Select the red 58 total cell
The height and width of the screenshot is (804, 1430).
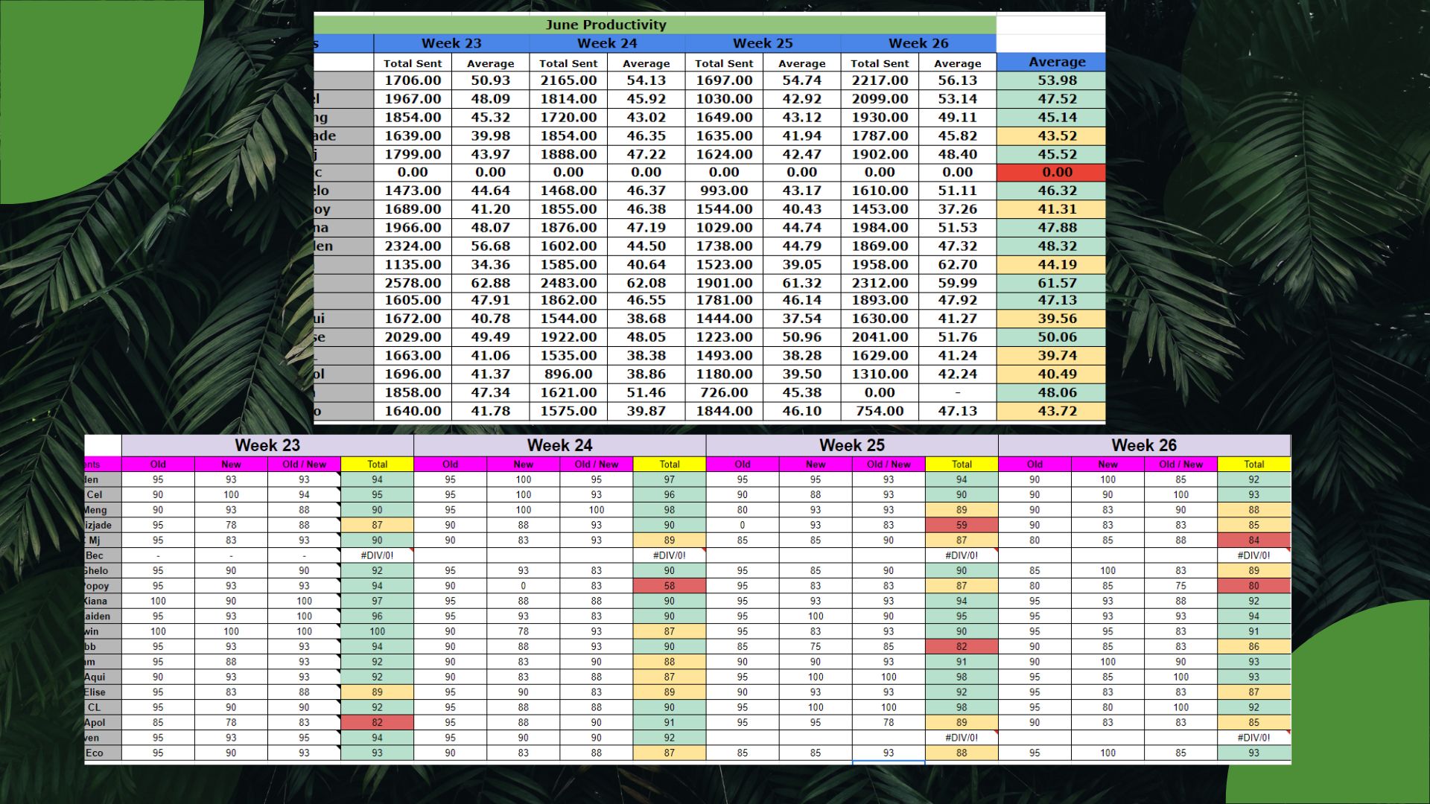pos(669,586)
